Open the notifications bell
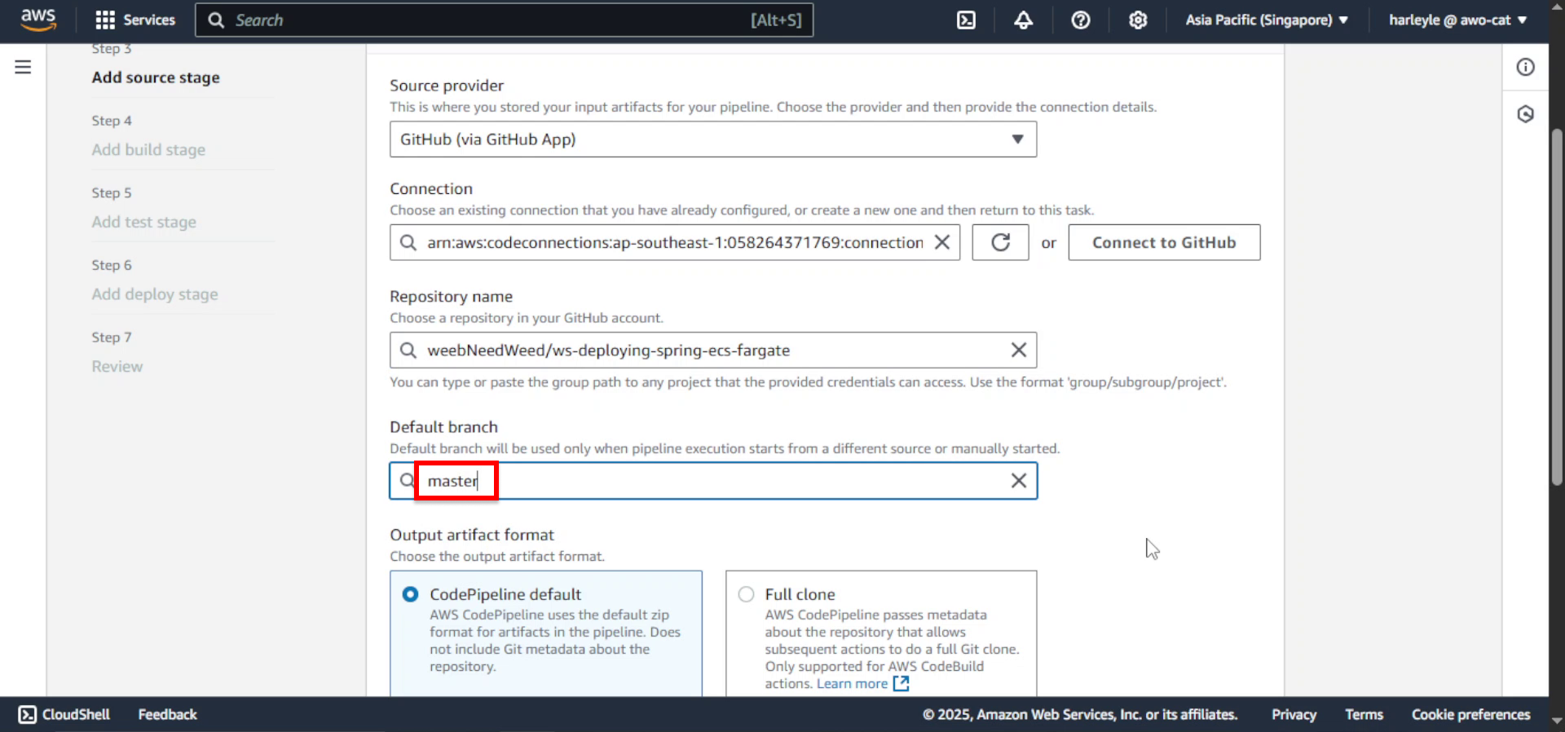This screenshot has height=732, width=1565. pos(1023,20)
